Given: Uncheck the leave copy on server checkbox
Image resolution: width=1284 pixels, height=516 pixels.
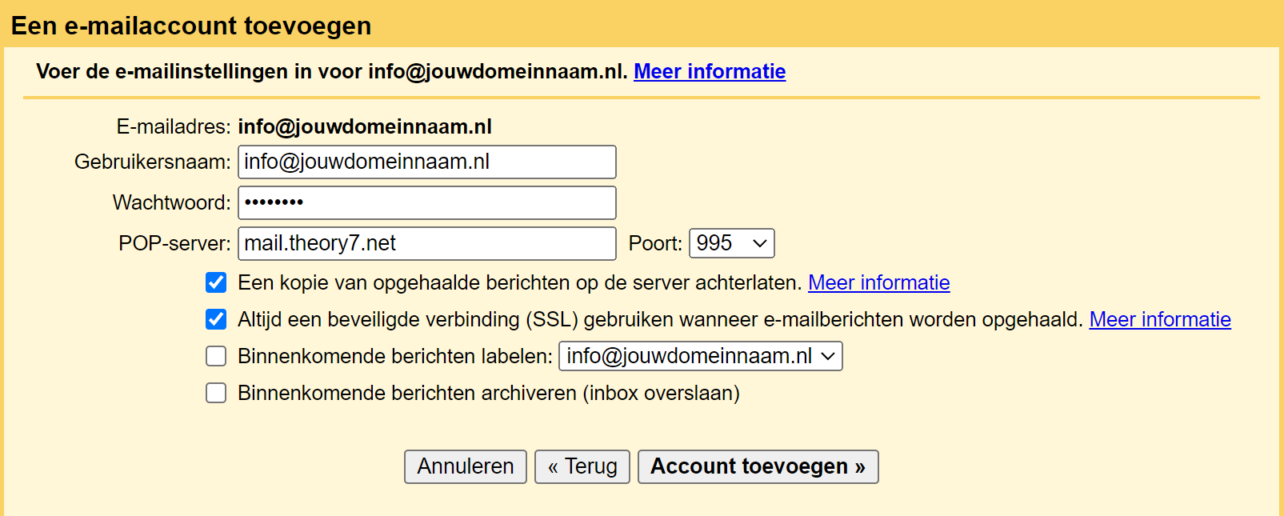Looking at the screenshot, I should tap(216, 282).
